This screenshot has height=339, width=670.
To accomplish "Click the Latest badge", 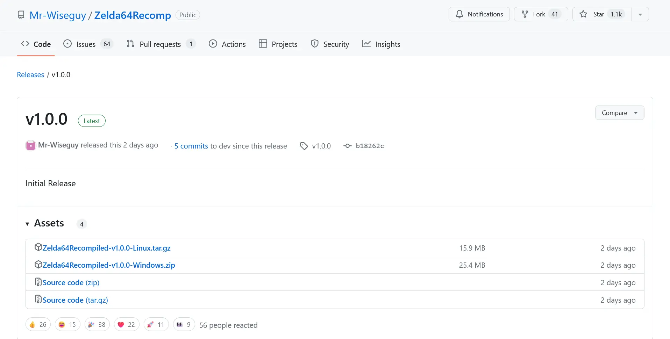I will pyautogui.click(x=92, y=121).
